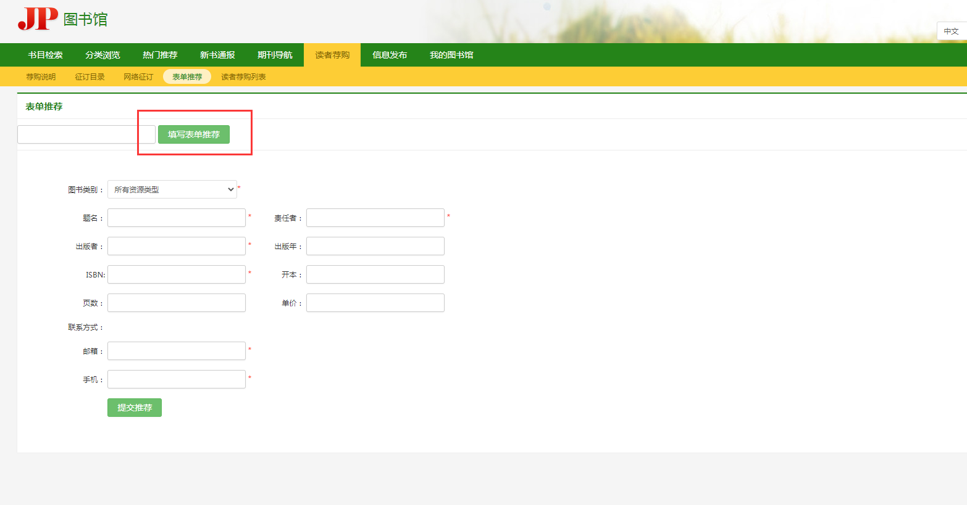Open the 网络征订 sub-tab

click(x=138, y=77)
